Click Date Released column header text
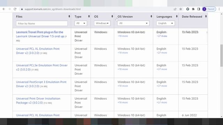223x125 pixels. [x=192, y=16]
